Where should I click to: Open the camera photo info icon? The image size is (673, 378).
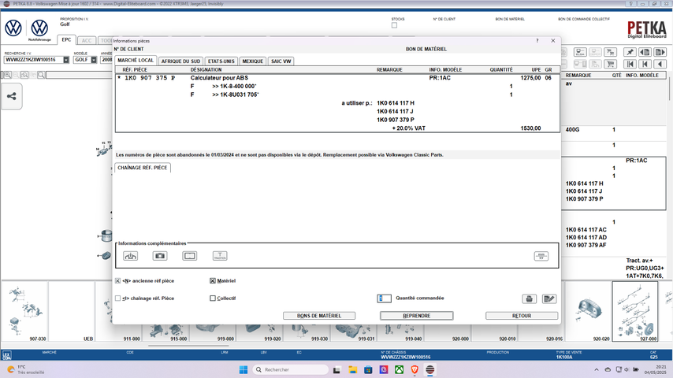click(x=160, y=256)
